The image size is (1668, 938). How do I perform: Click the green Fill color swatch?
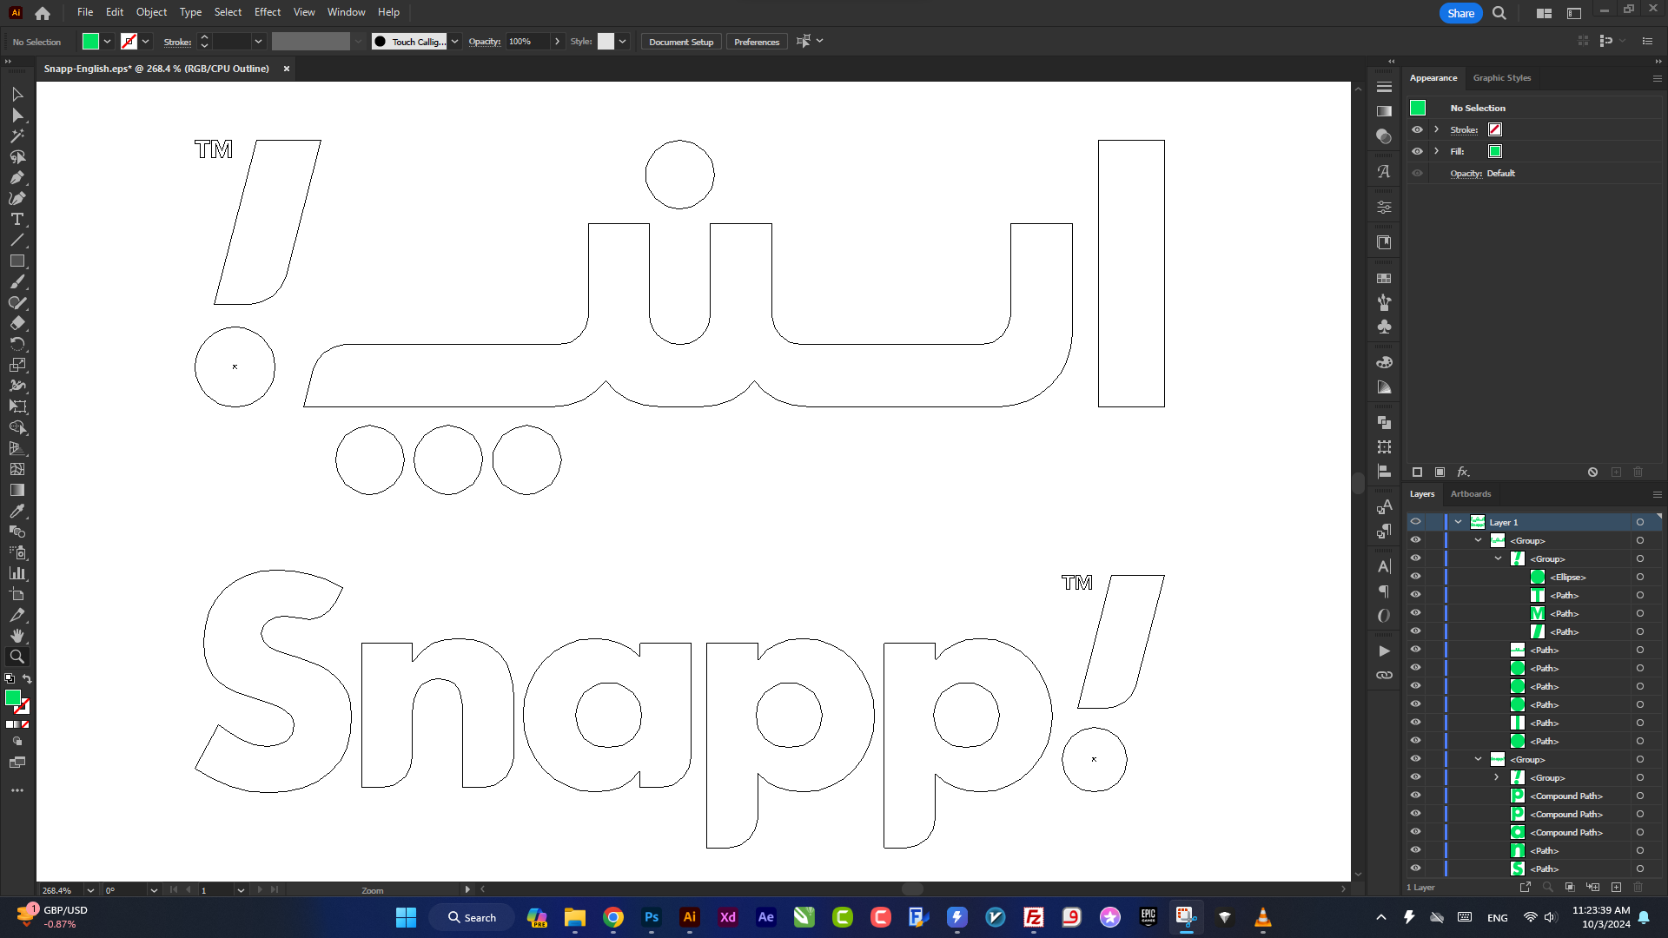coord(1495,150)
